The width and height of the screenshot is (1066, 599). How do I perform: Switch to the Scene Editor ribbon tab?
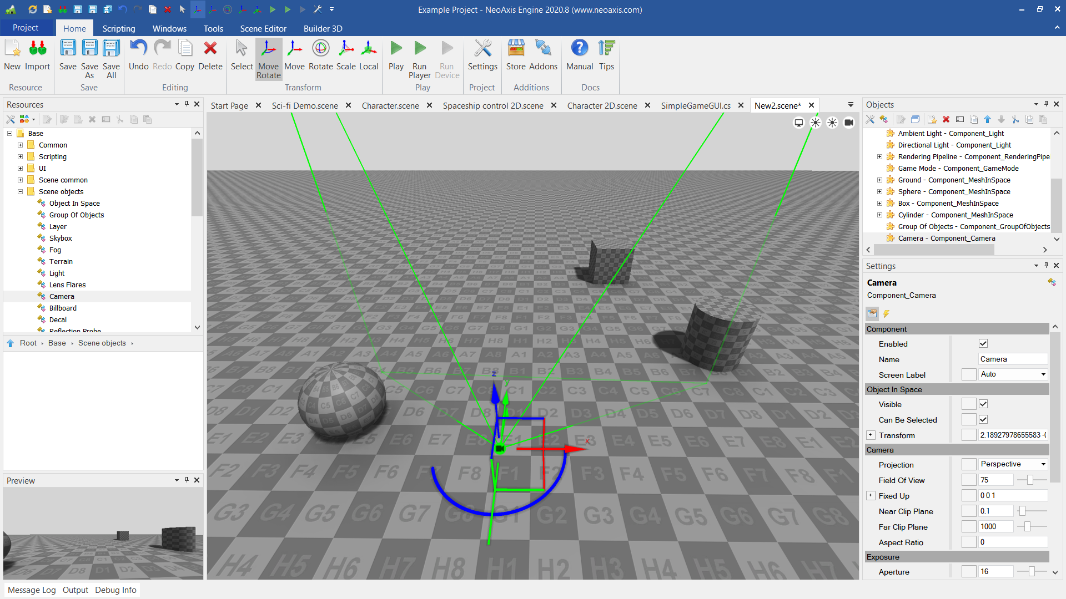pyautogui.click(x=263, y=28)
